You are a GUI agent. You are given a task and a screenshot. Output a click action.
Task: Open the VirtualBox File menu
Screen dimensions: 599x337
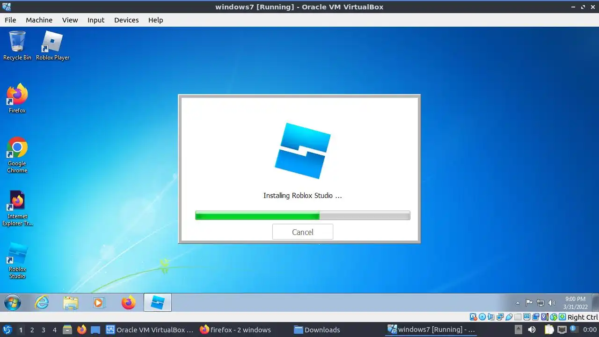[x=10, y=20]
